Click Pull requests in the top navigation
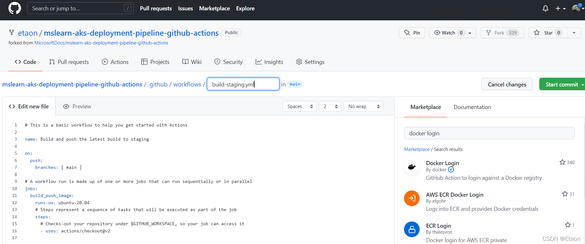This screenshot has height=244, width=585. tap(156, 8)
